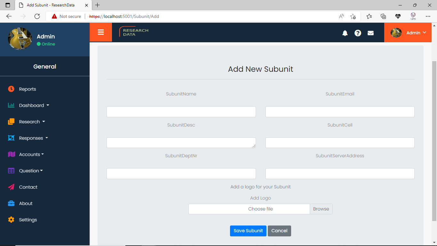This screenshot has height=246, width=437.
Task: Click the About briefcase icon
Action: [11, 203]
